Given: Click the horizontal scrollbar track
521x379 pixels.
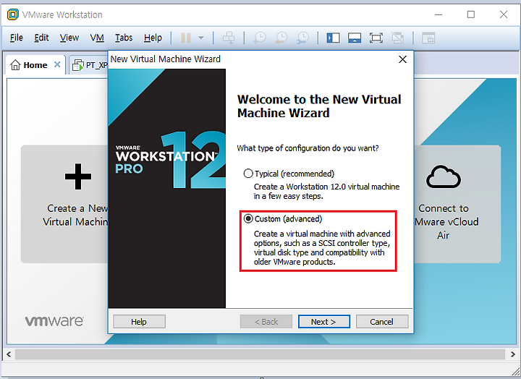Looking at the screenshot, I should [260, 354].
